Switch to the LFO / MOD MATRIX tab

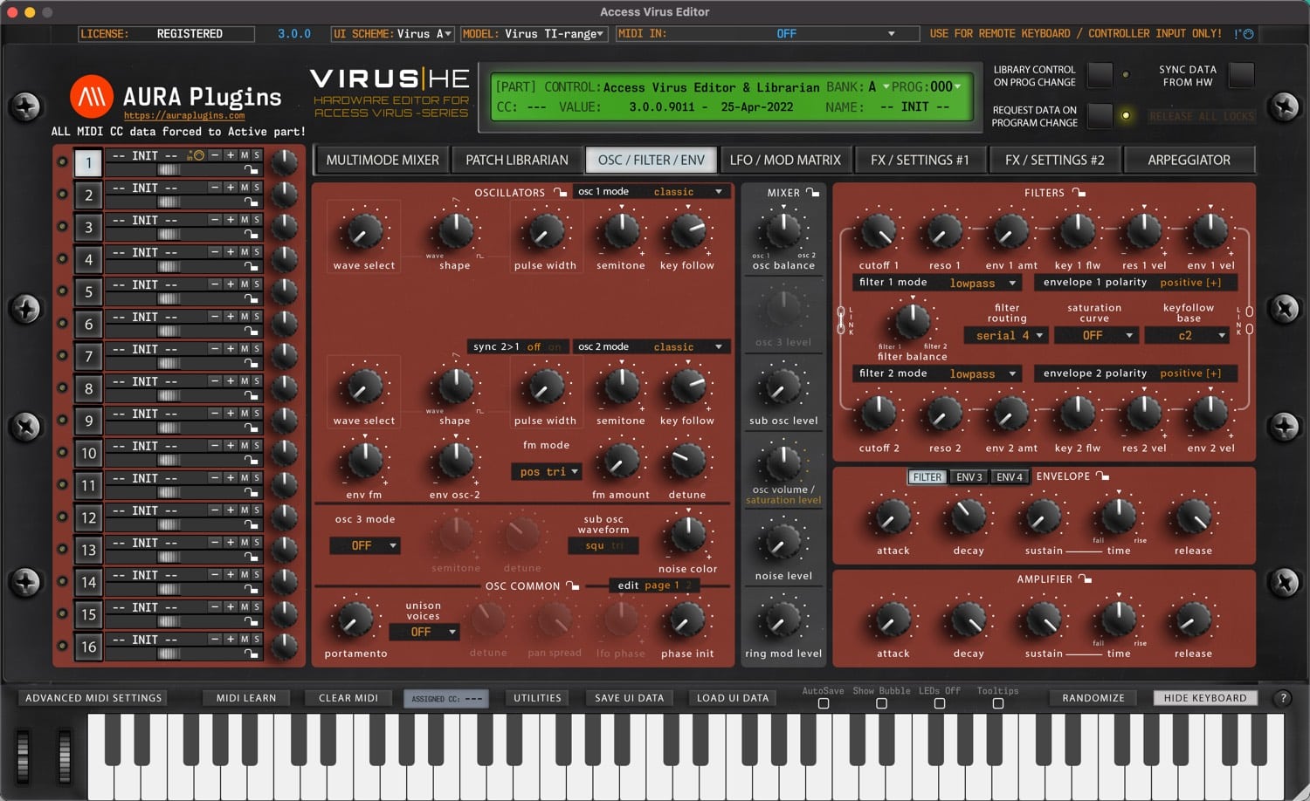tap(785, 161)
